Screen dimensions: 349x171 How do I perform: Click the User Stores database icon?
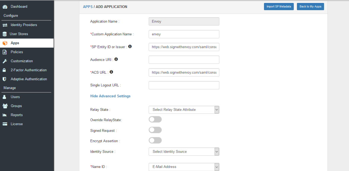(x=4, y=34)
